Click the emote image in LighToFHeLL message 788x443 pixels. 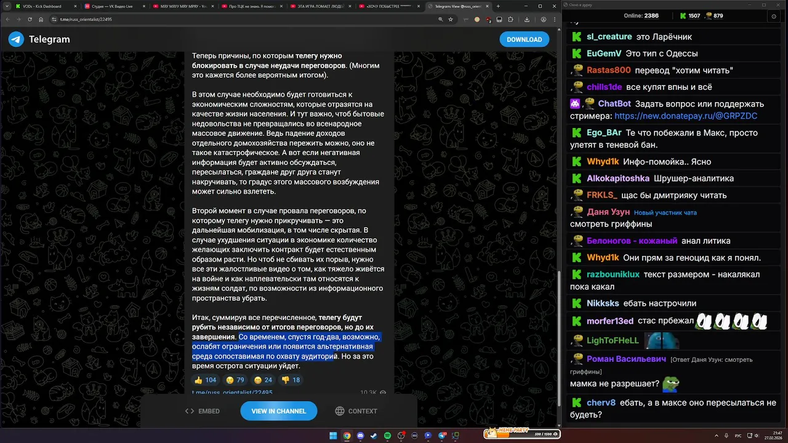click(x=661, y=340)
